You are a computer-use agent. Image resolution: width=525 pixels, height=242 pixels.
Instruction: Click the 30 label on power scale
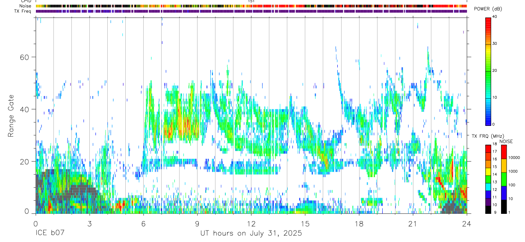[495, 44]
